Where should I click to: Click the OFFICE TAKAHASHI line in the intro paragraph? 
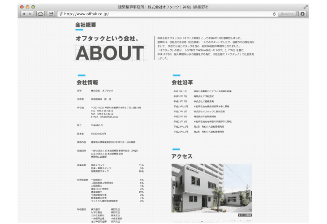(201, 50)
